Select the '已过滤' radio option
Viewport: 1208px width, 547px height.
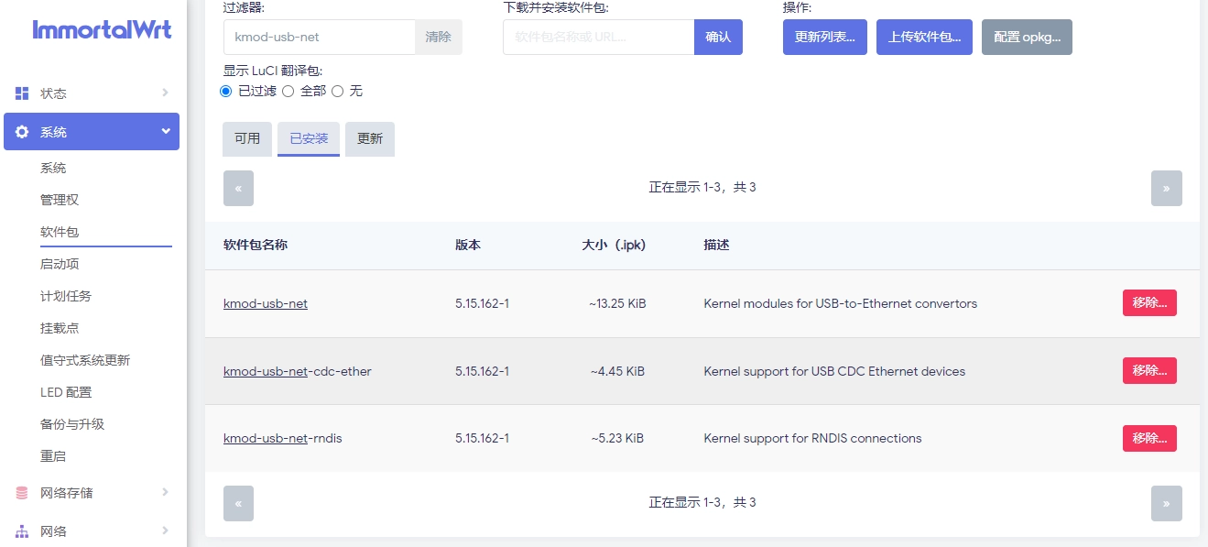(226, 91)
